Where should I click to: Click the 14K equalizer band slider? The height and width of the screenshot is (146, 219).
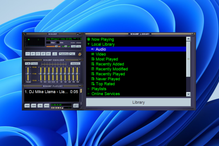[x=73, y=74]
